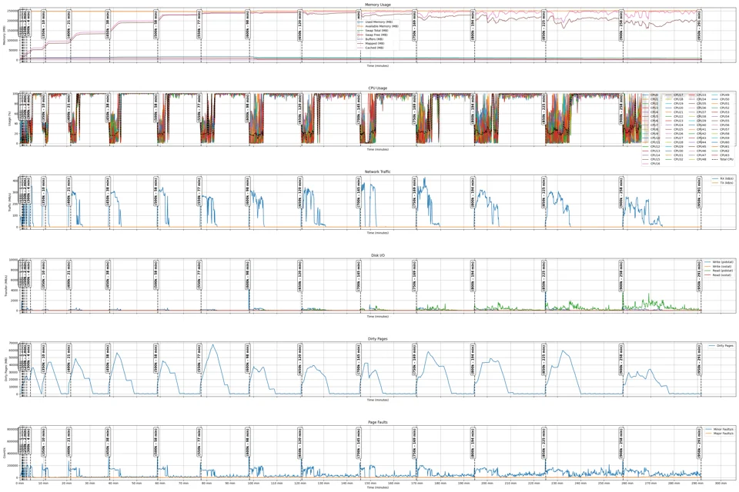The image size is (739, 492).
Task: Select the Write (pidstat) disk legend entry
Action: [x=719, y=262]
